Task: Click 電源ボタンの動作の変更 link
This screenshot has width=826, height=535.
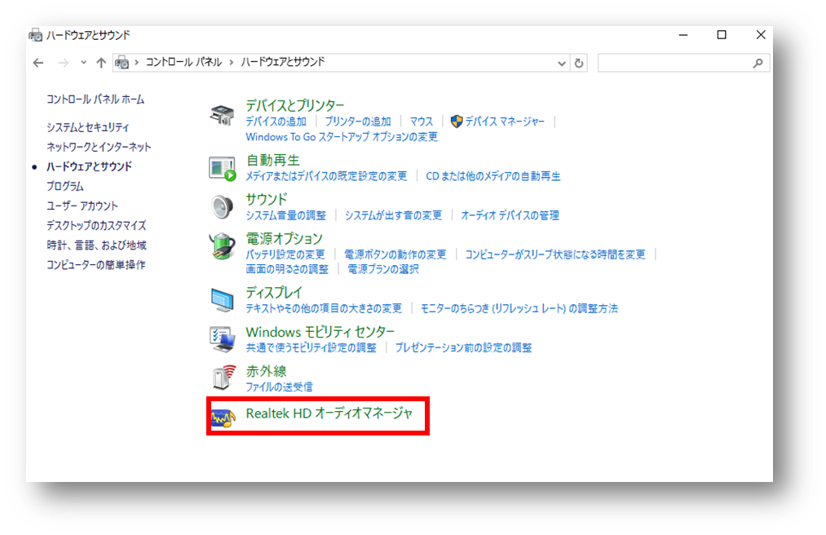Action: 395,254
